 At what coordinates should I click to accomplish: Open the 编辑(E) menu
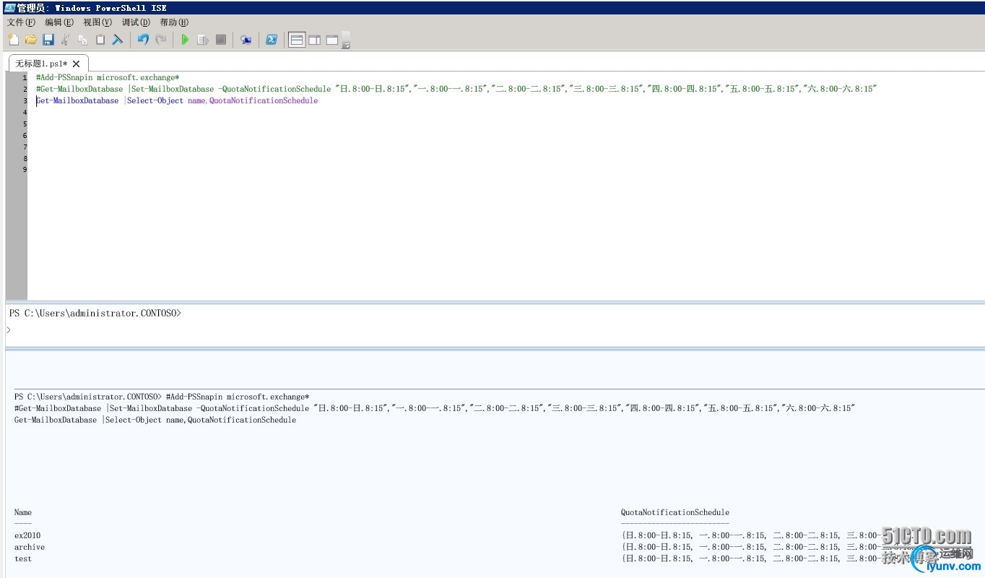pos(59,22)
